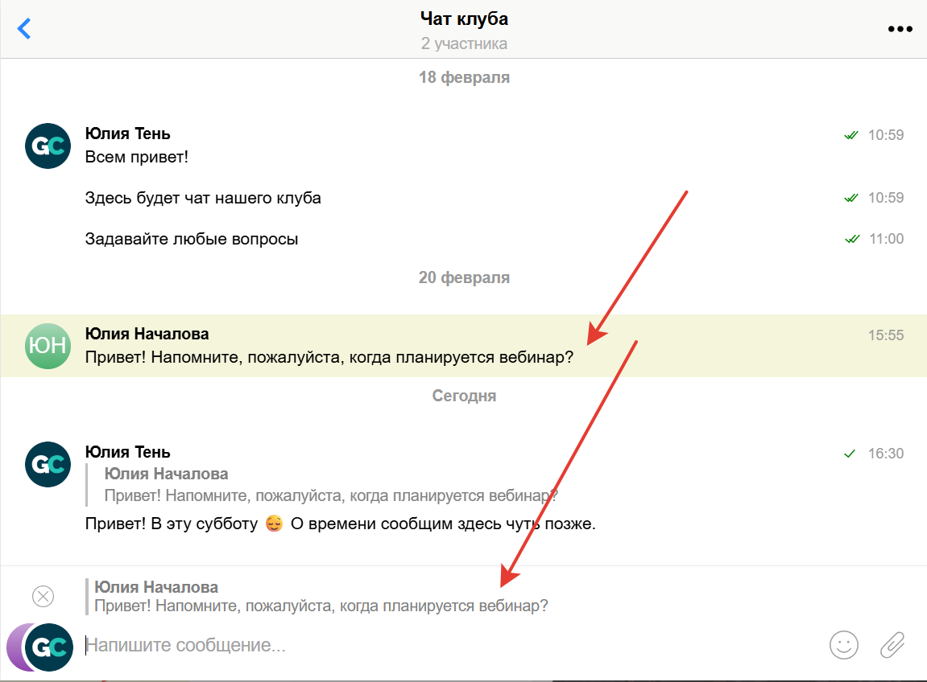Open the three-dots chat options menu
The image size is (927, 682).
900,29
